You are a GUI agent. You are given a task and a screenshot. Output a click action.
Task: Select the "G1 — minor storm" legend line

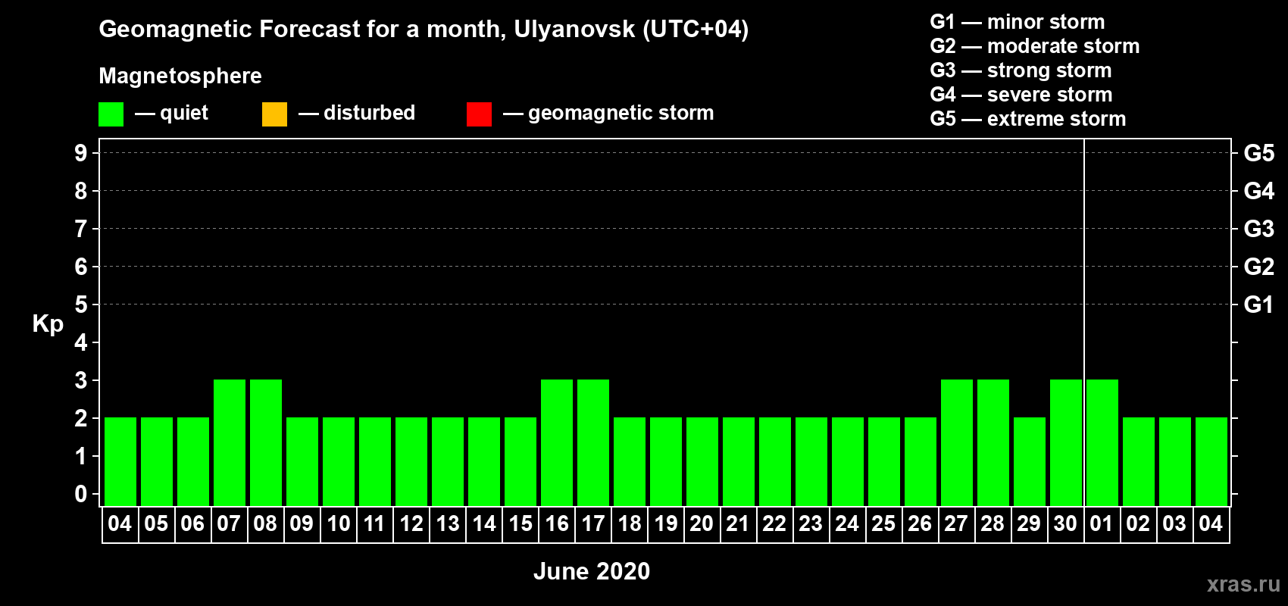pyautogui.click(x=1018, y=22)
